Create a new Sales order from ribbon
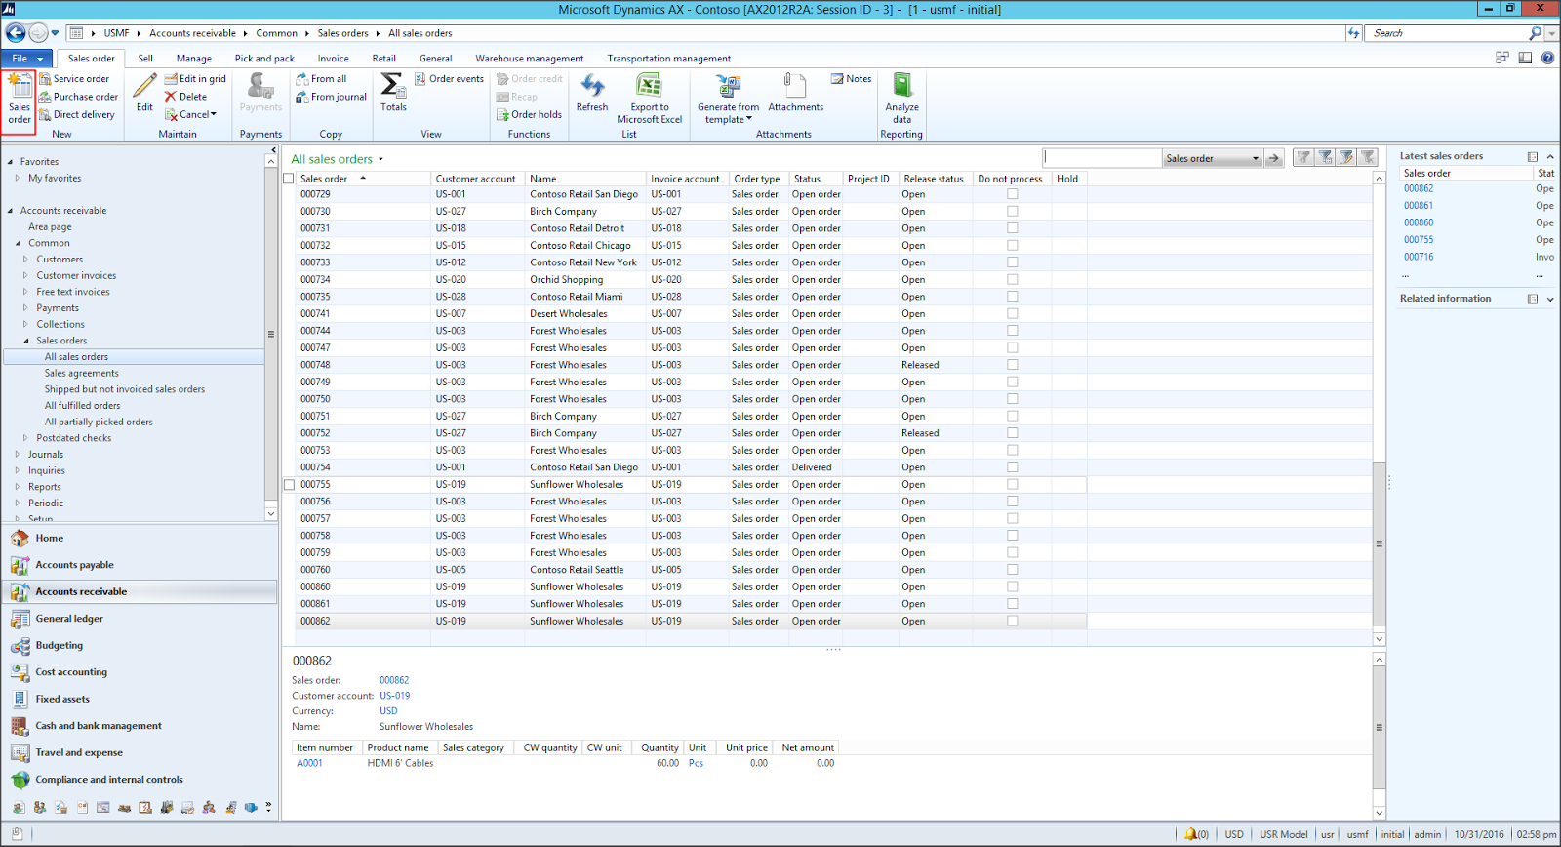 click(20, 101)
